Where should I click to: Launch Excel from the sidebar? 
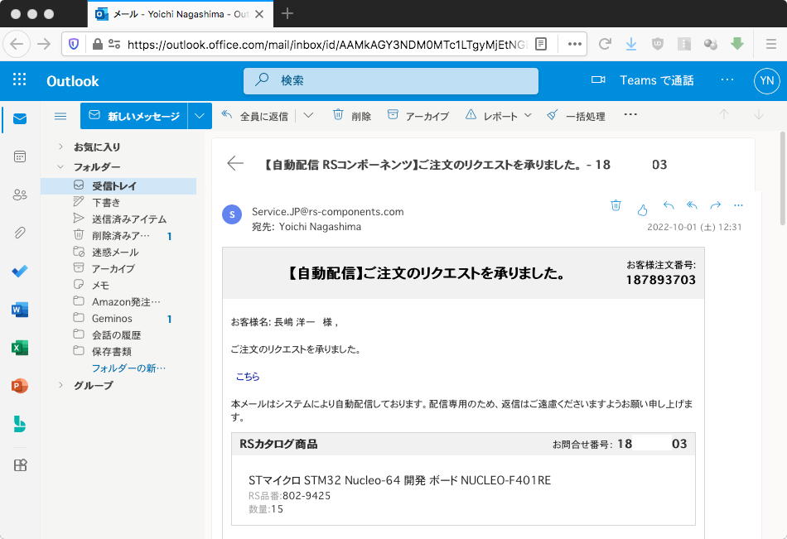20,347
